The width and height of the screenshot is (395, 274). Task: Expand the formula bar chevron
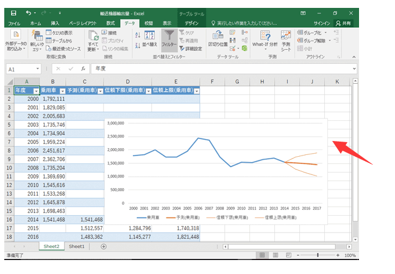354,69
